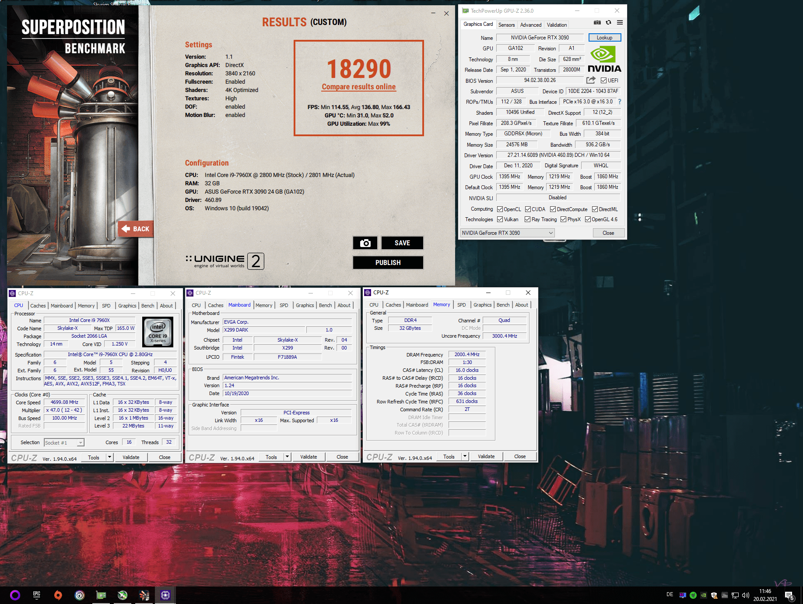Click the Bus Interface question mark icon

click(619, 102)
